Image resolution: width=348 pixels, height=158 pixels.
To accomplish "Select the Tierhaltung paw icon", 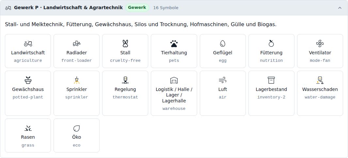I will [174, 44].
